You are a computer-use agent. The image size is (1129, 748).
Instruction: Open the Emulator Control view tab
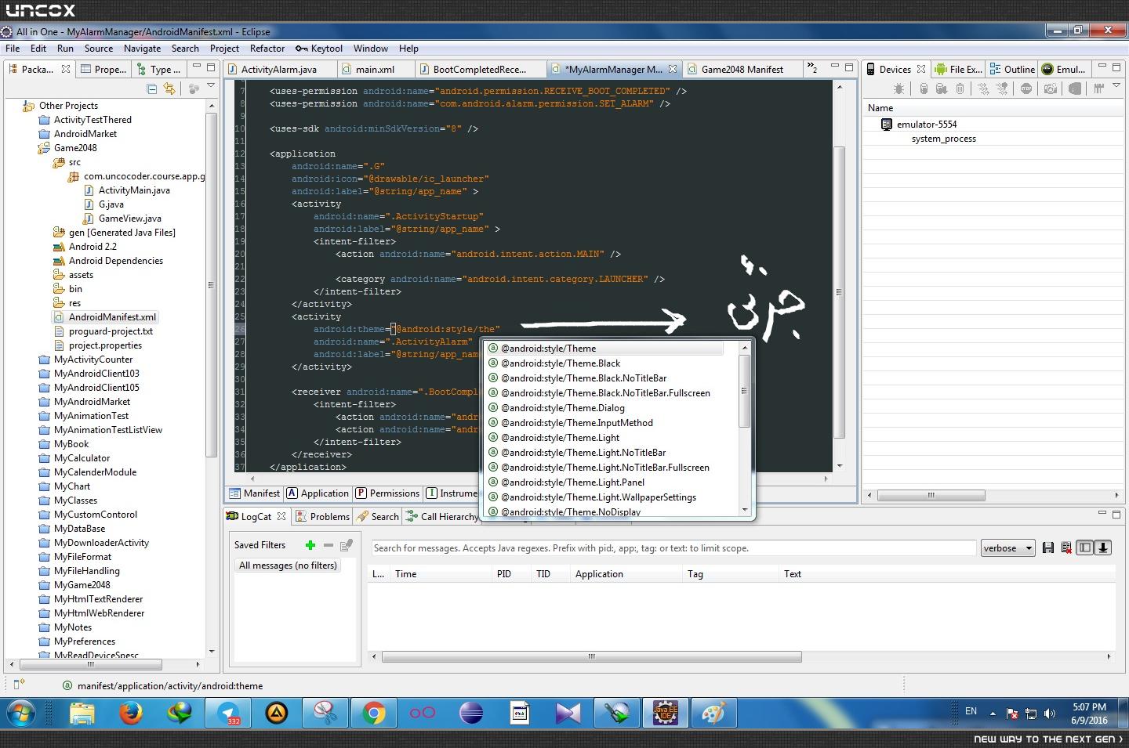click(1064, 70)
